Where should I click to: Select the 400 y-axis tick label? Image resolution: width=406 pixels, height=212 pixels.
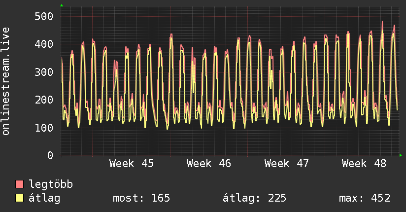(44, 44)
